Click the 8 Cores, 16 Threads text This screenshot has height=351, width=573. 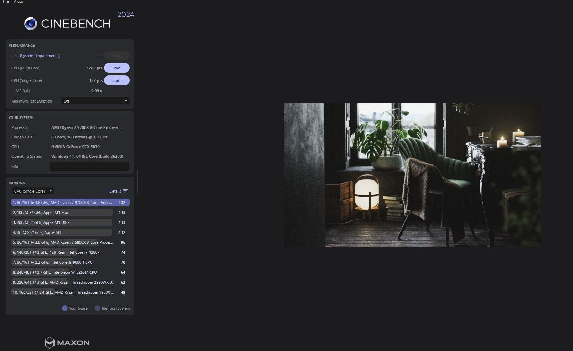(x=79, y=137)
